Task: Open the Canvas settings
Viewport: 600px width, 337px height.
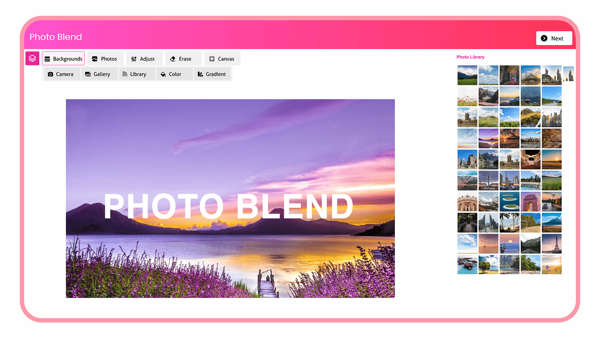Action: 222,59
